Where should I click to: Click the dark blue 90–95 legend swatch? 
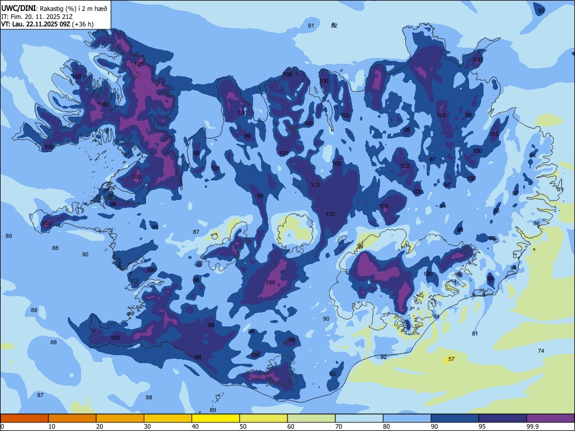[455, 418]
